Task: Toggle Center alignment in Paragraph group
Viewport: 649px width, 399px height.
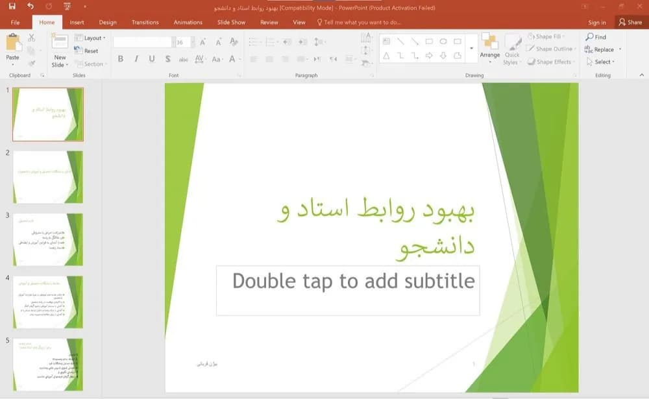Action: (x=269, y=59)
